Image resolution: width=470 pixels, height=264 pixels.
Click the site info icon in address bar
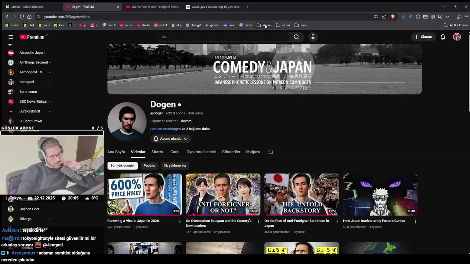(39, 16)
